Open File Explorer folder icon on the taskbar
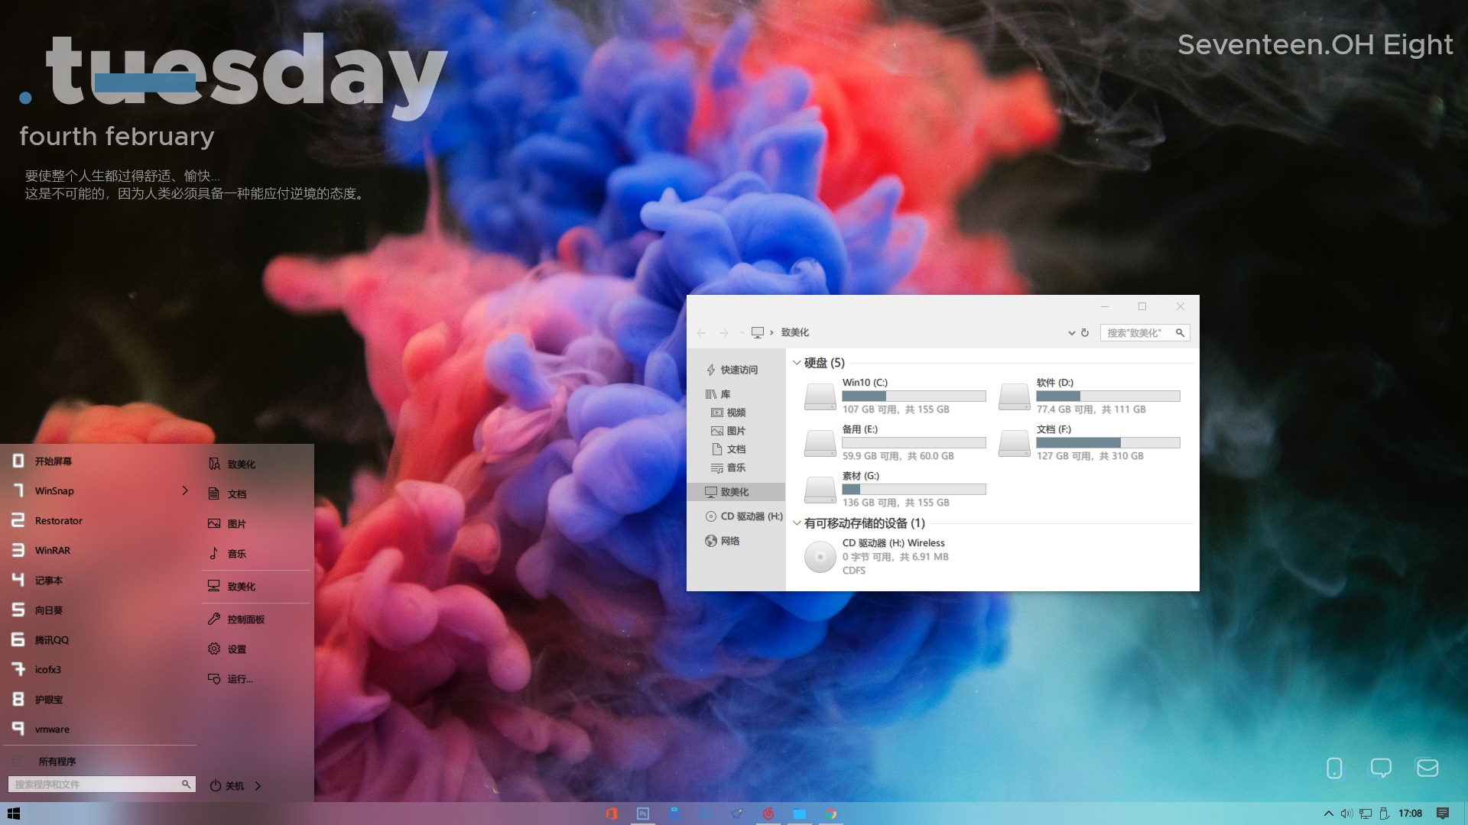 [800, 814]
